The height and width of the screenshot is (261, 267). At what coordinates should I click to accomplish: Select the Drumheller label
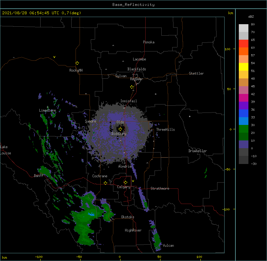click(x=198, y=151)
